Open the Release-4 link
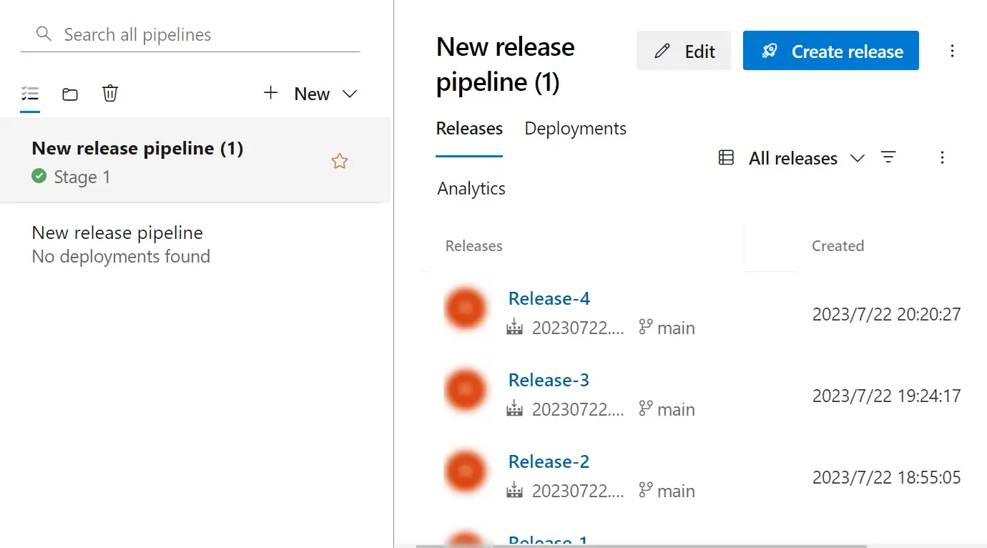The width and height of the screenshot is (987, 548). [549, 299]
